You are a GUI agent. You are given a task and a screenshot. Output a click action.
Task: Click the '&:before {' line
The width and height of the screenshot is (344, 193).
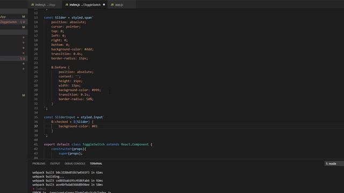click(x=60, y=68)
